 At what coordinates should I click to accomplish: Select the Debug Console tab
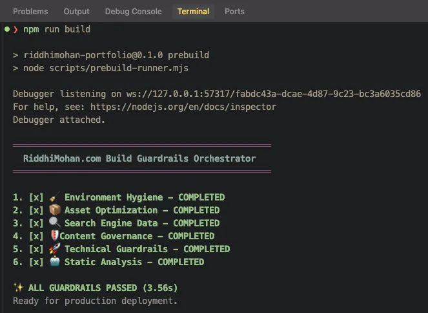[x=133, y=12]
